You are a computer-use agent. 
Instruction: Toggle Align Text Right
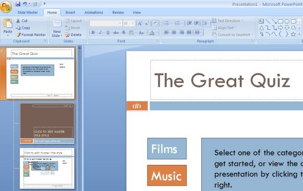(x=181, y=32)
